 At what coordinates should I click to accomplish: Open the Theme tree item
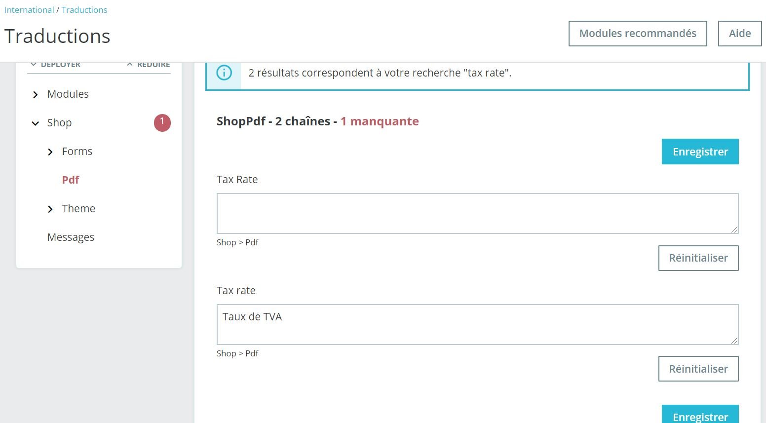(x=78, y=209)
